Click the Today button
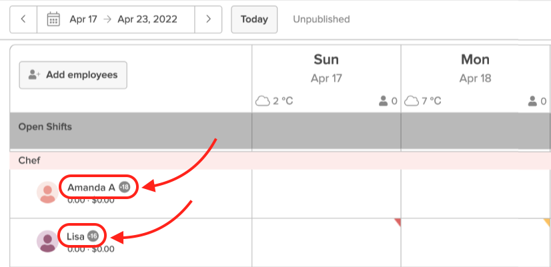This screenshot has height=267, width=551. click(254, 19)
